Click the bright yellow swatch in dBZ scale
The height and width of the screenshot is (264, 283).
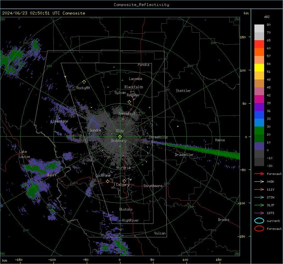pos(259,67)
